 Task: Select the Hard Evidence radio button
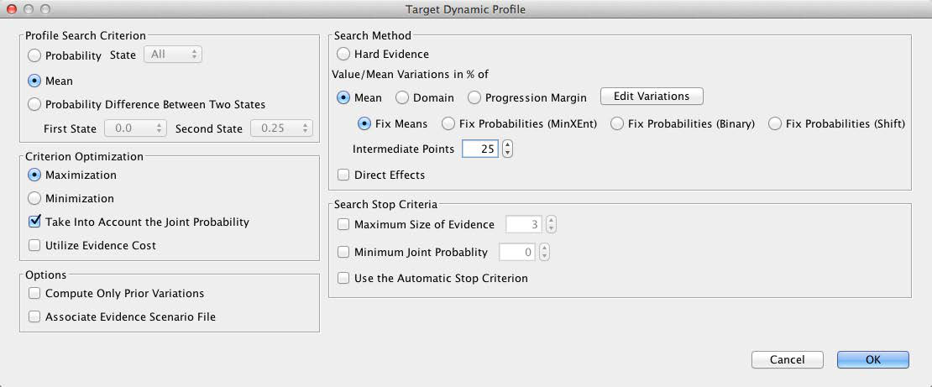(343, 55)
